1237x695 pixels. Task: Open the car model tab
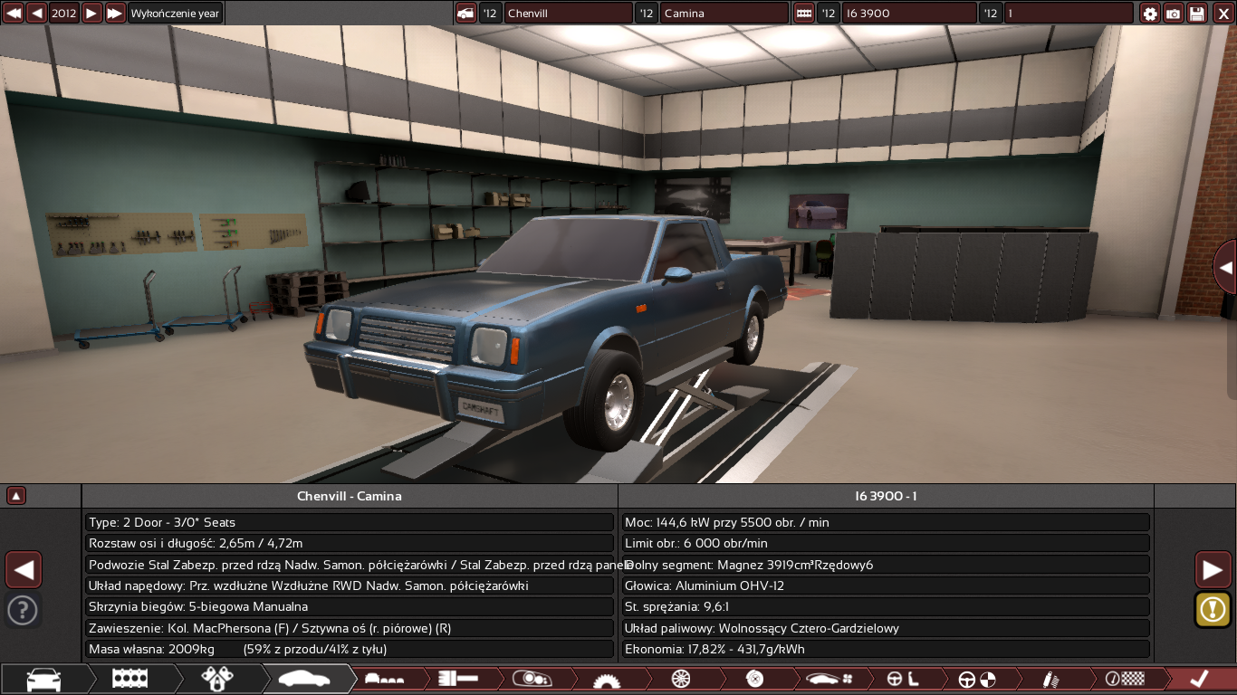click(x=43, y=679)
